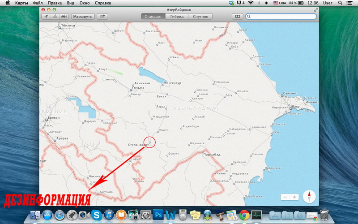The width and height of the screenshot is (358, 224).
Task: Open the Documents folder stack in Dock
Action: tap(287, 215)
